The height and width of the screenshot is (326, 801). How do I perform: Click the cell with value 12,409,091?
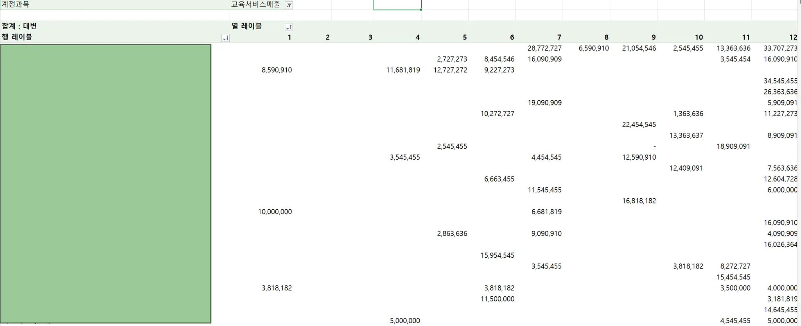click(686, 168)
